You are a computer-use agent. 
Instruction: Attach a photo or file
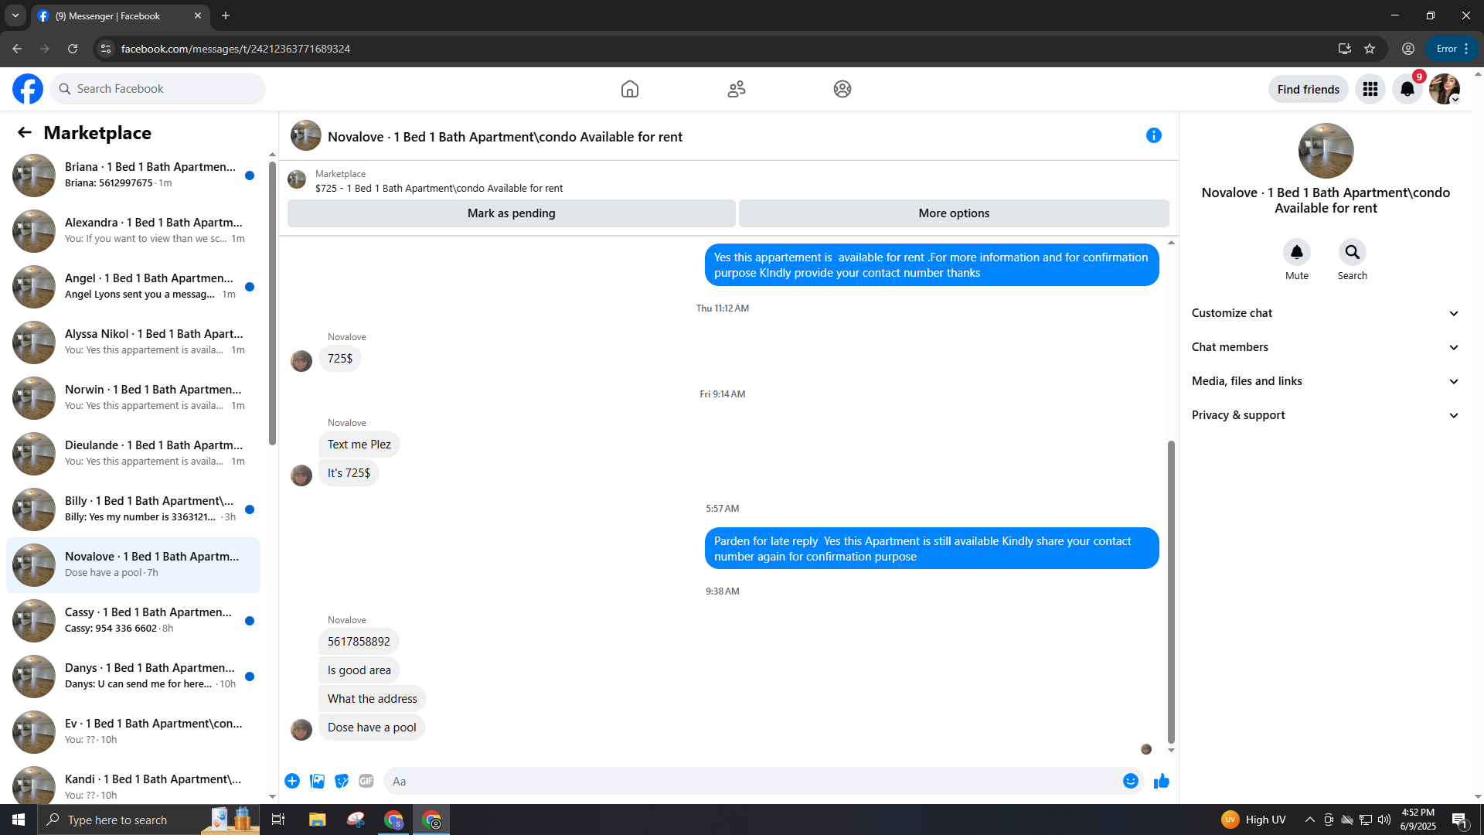coord(317,781)
